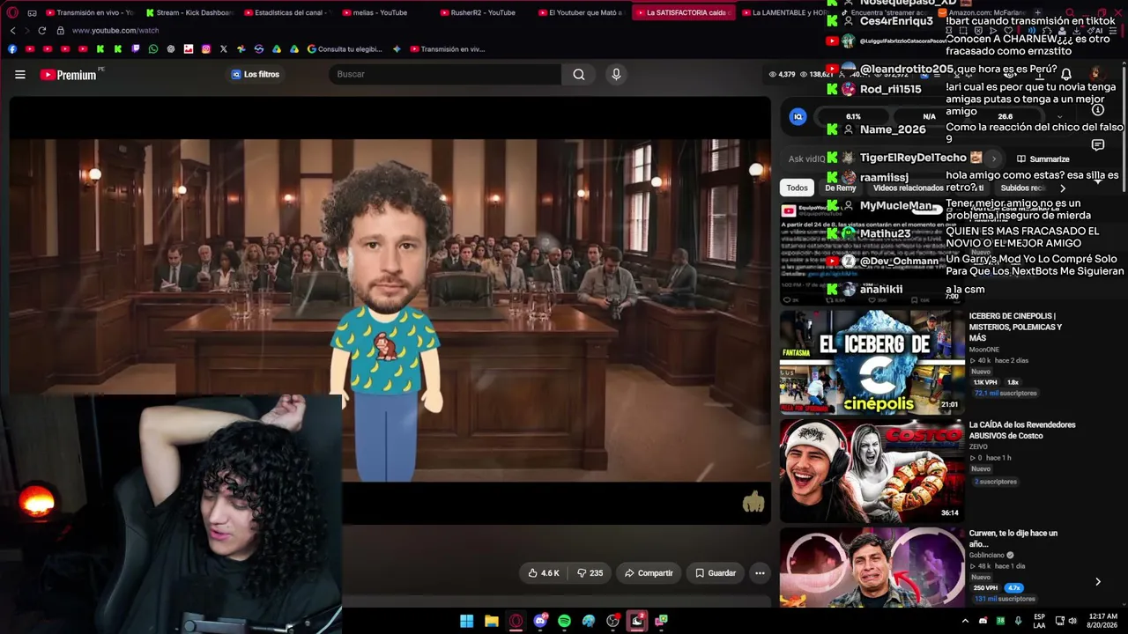Go back with the browser back arrow
The width and height of the screenshot is (1128, 634).
tap(12, 30)
